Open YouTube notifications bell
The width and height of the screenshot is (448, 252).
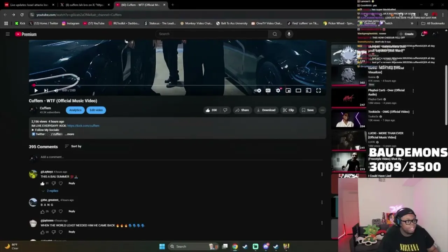point(423,34)
